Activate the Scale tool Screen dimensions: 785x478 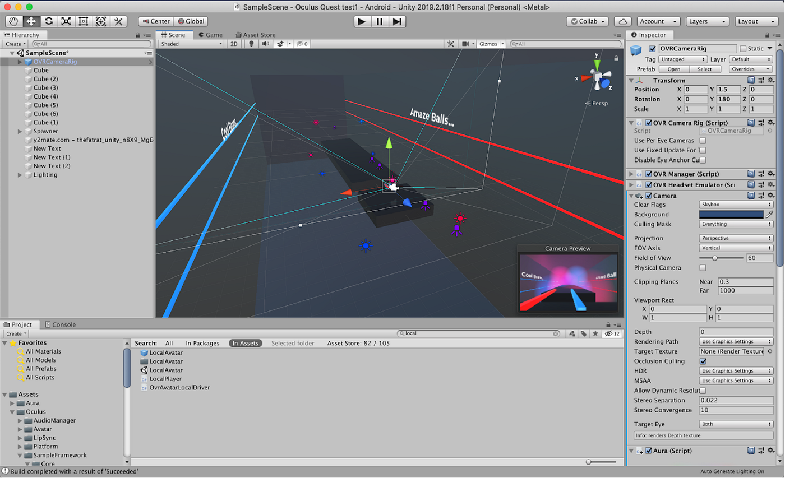(66, 21)
